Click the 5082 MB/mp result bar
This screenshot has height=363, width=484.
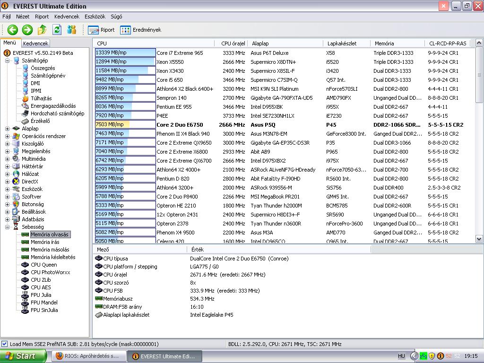(x=125, y=233)
